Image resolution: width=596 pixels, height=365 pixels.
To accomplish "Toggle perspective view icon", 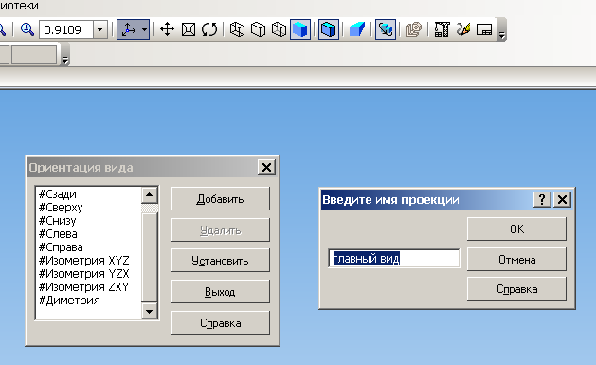I will 357,29.
